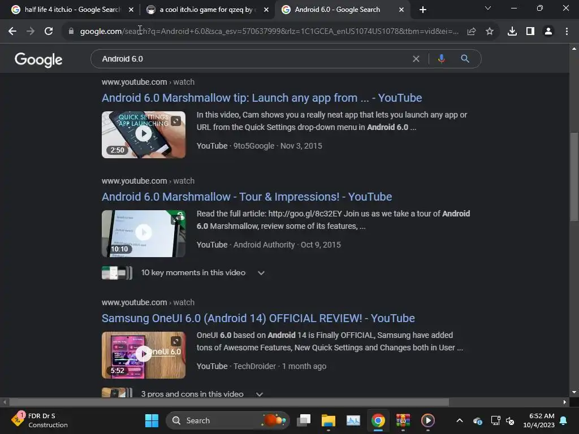Play the 10:10 Marshmallow tour thumbnail
This screenshot has width=579, height=434.
144,233
